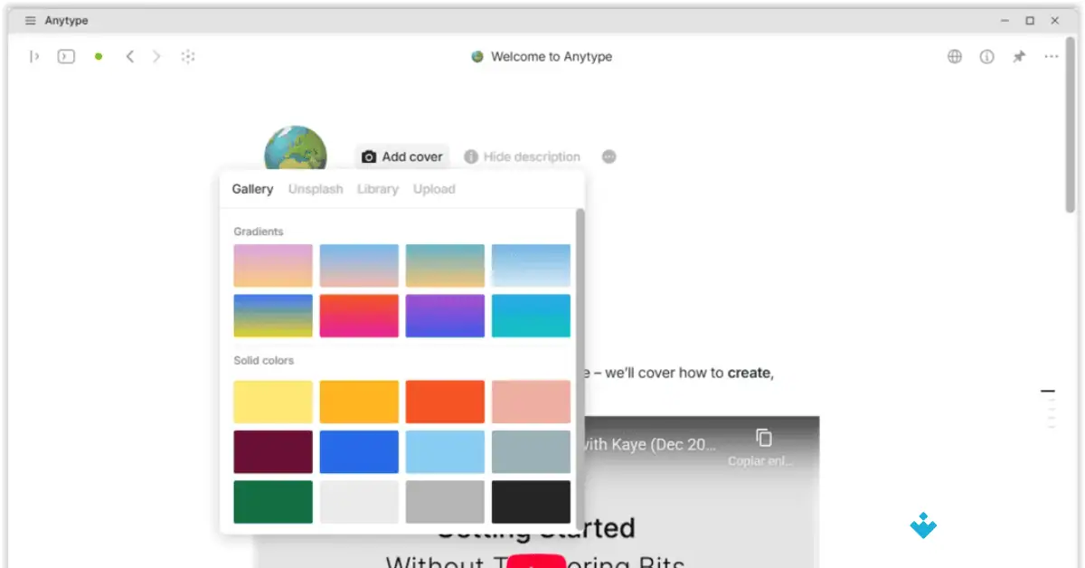The height and width of the screenshot is (568, 1085).
Task: Open the Library tab
Action: click(377, 189)
